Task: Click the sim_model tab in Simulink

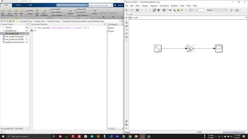Action: pos(129,14)
